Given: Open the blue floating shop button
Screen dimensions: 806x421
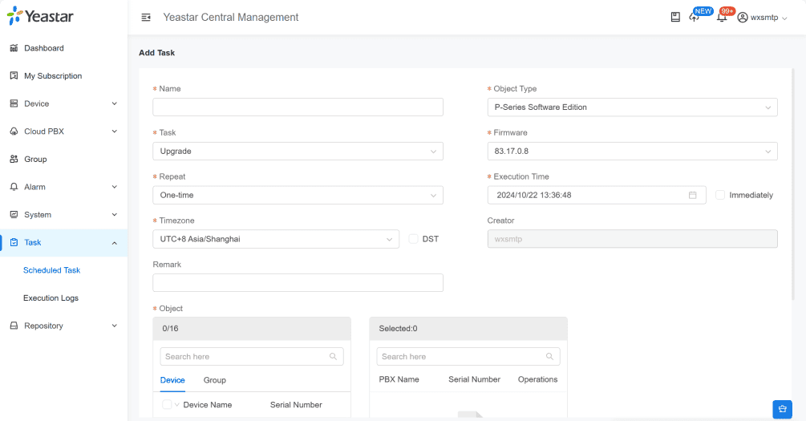Looking at the screenshot, I should click(x=783, y=409).
